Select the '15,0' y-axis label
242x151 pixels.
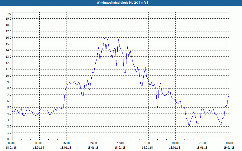(x=8, y=44)
